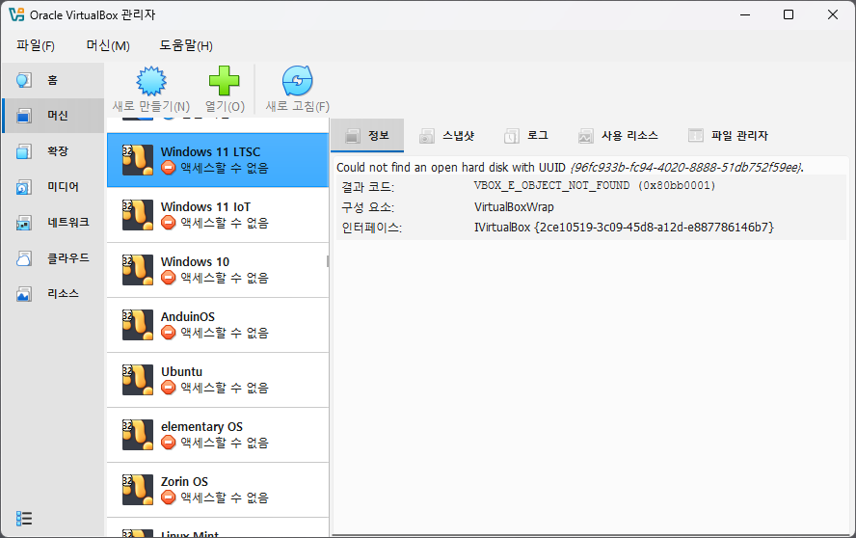
Task: Open the 도움말(H) menu
Action: (x=186, y=45)
